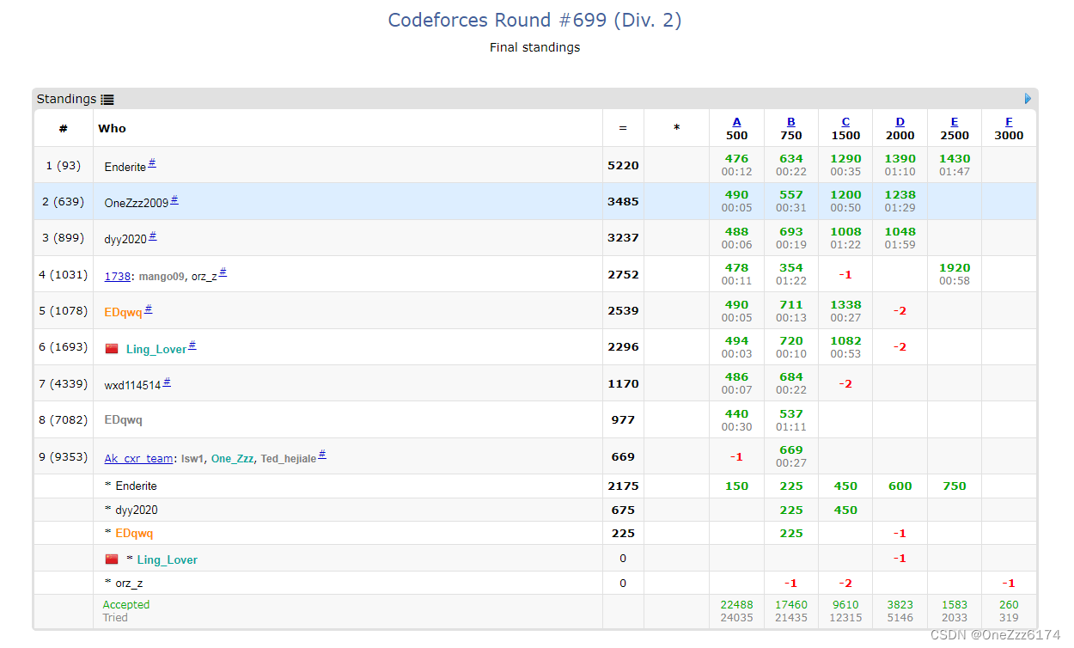The image size is (1074, 648).
Task: Open the # link beside Ted_hejiale
Action: [322, 455]
